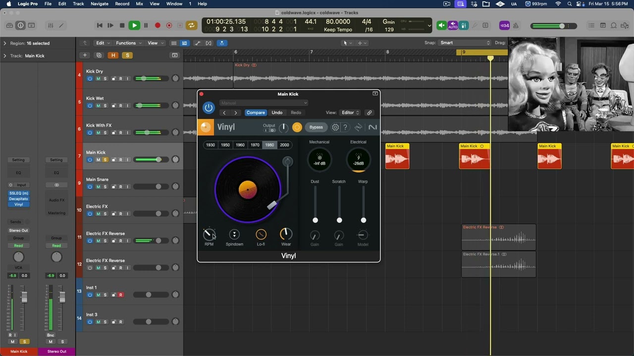Toggle the yellow global Solo S button
This screenshot has width=634, height=356.
(127, 55)
